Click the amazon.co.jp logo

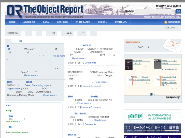pos(173,97)
